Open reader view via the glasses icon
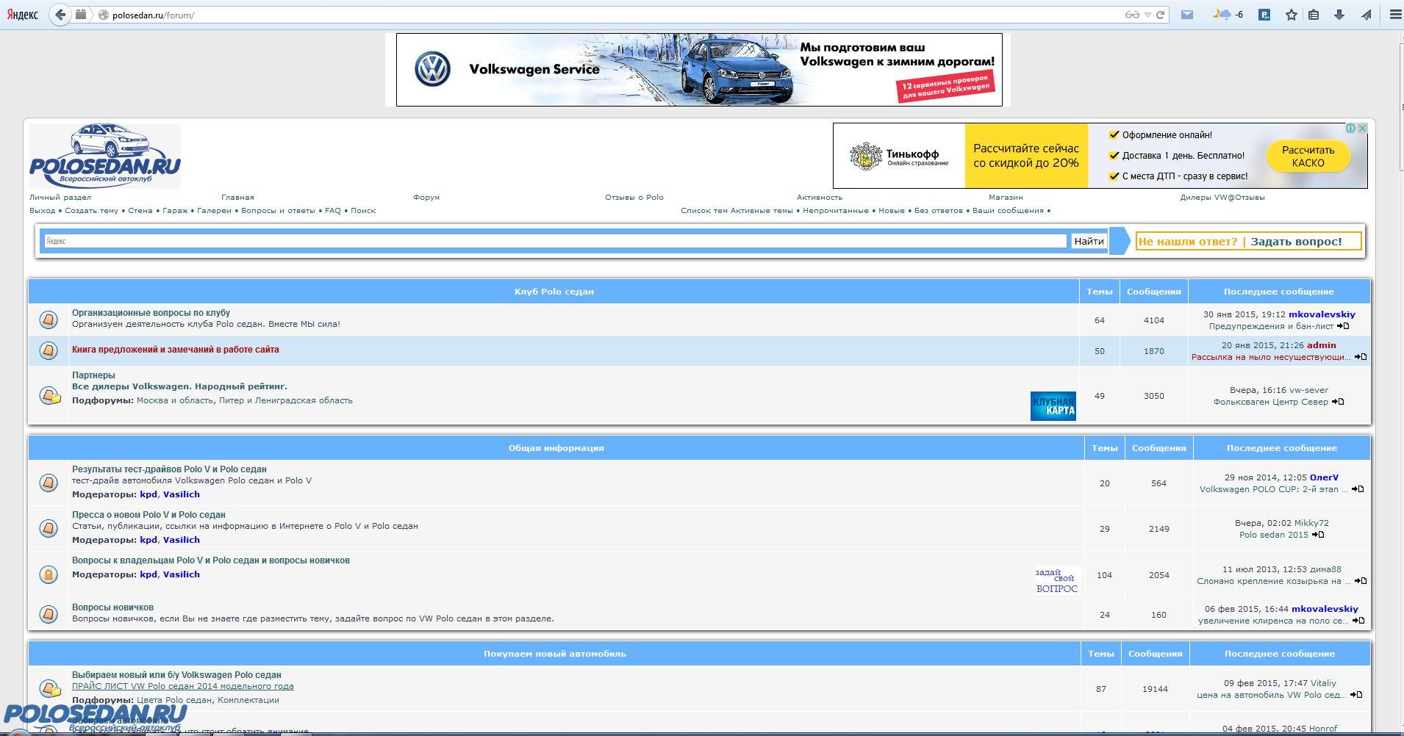Screen dimensions: 1404x736 click(1131, 15)
